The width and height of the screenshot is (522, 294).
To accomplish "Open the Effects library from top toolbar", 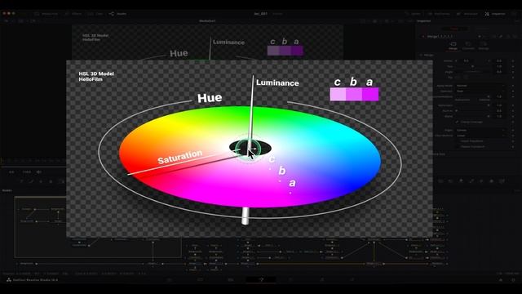I will click(74, 14).
